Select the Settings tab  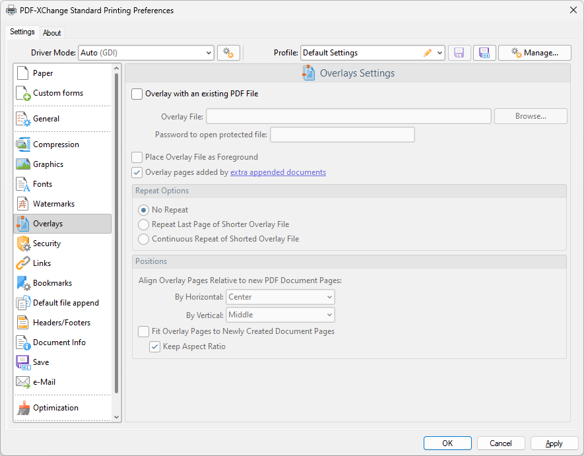tap(22, 31)
